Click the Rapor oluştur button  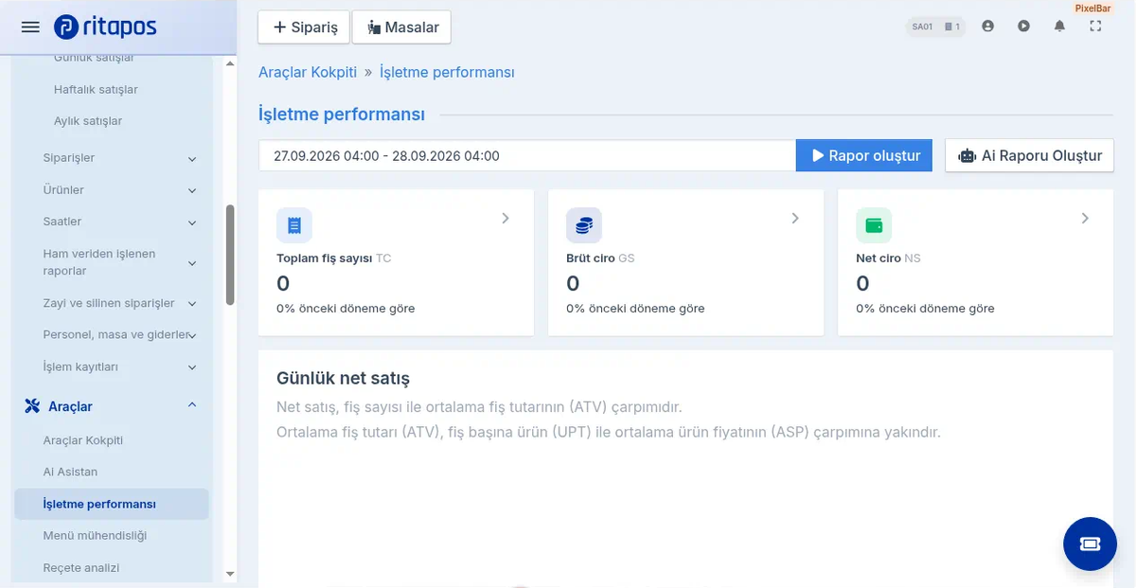(x=864, y=155)
